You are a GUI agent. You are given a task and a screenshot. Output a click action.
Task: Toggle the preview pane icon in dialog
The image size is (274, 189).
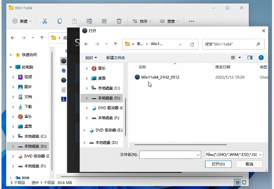point(250,58)
